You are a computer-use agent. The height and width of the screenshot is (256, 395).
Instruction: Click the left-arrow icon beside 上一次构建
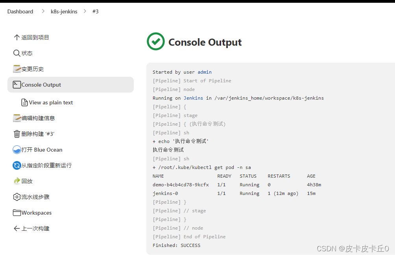[17, 228]
